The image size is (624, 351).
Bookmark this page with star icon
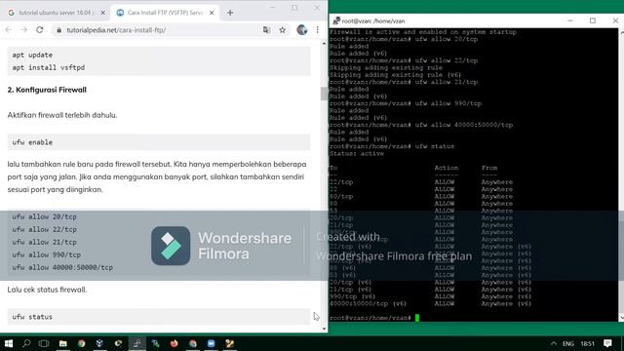point(283,30)
